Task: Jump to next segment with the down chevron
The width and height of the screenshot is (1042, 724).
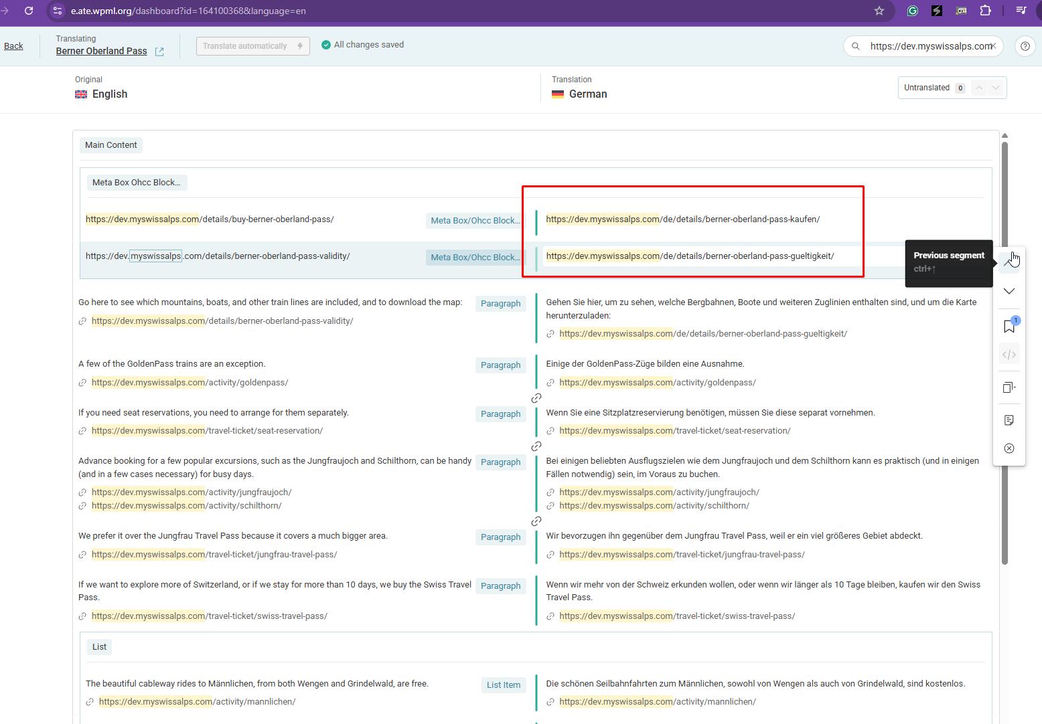Action: pos(1009,291)
